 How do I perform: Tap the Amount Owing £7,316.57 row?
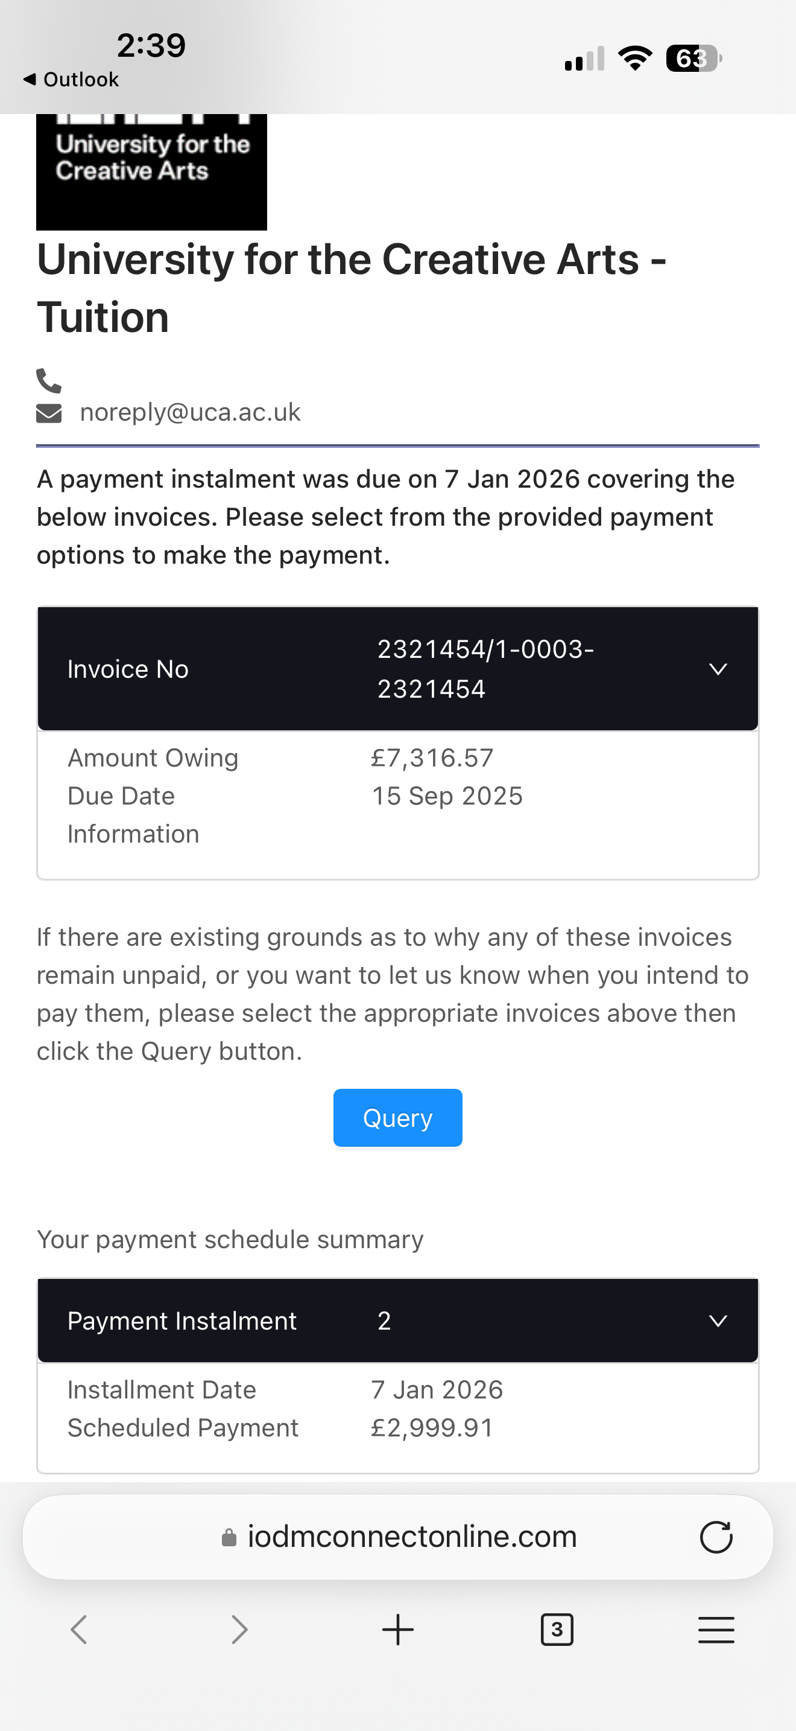pos(397,758)
